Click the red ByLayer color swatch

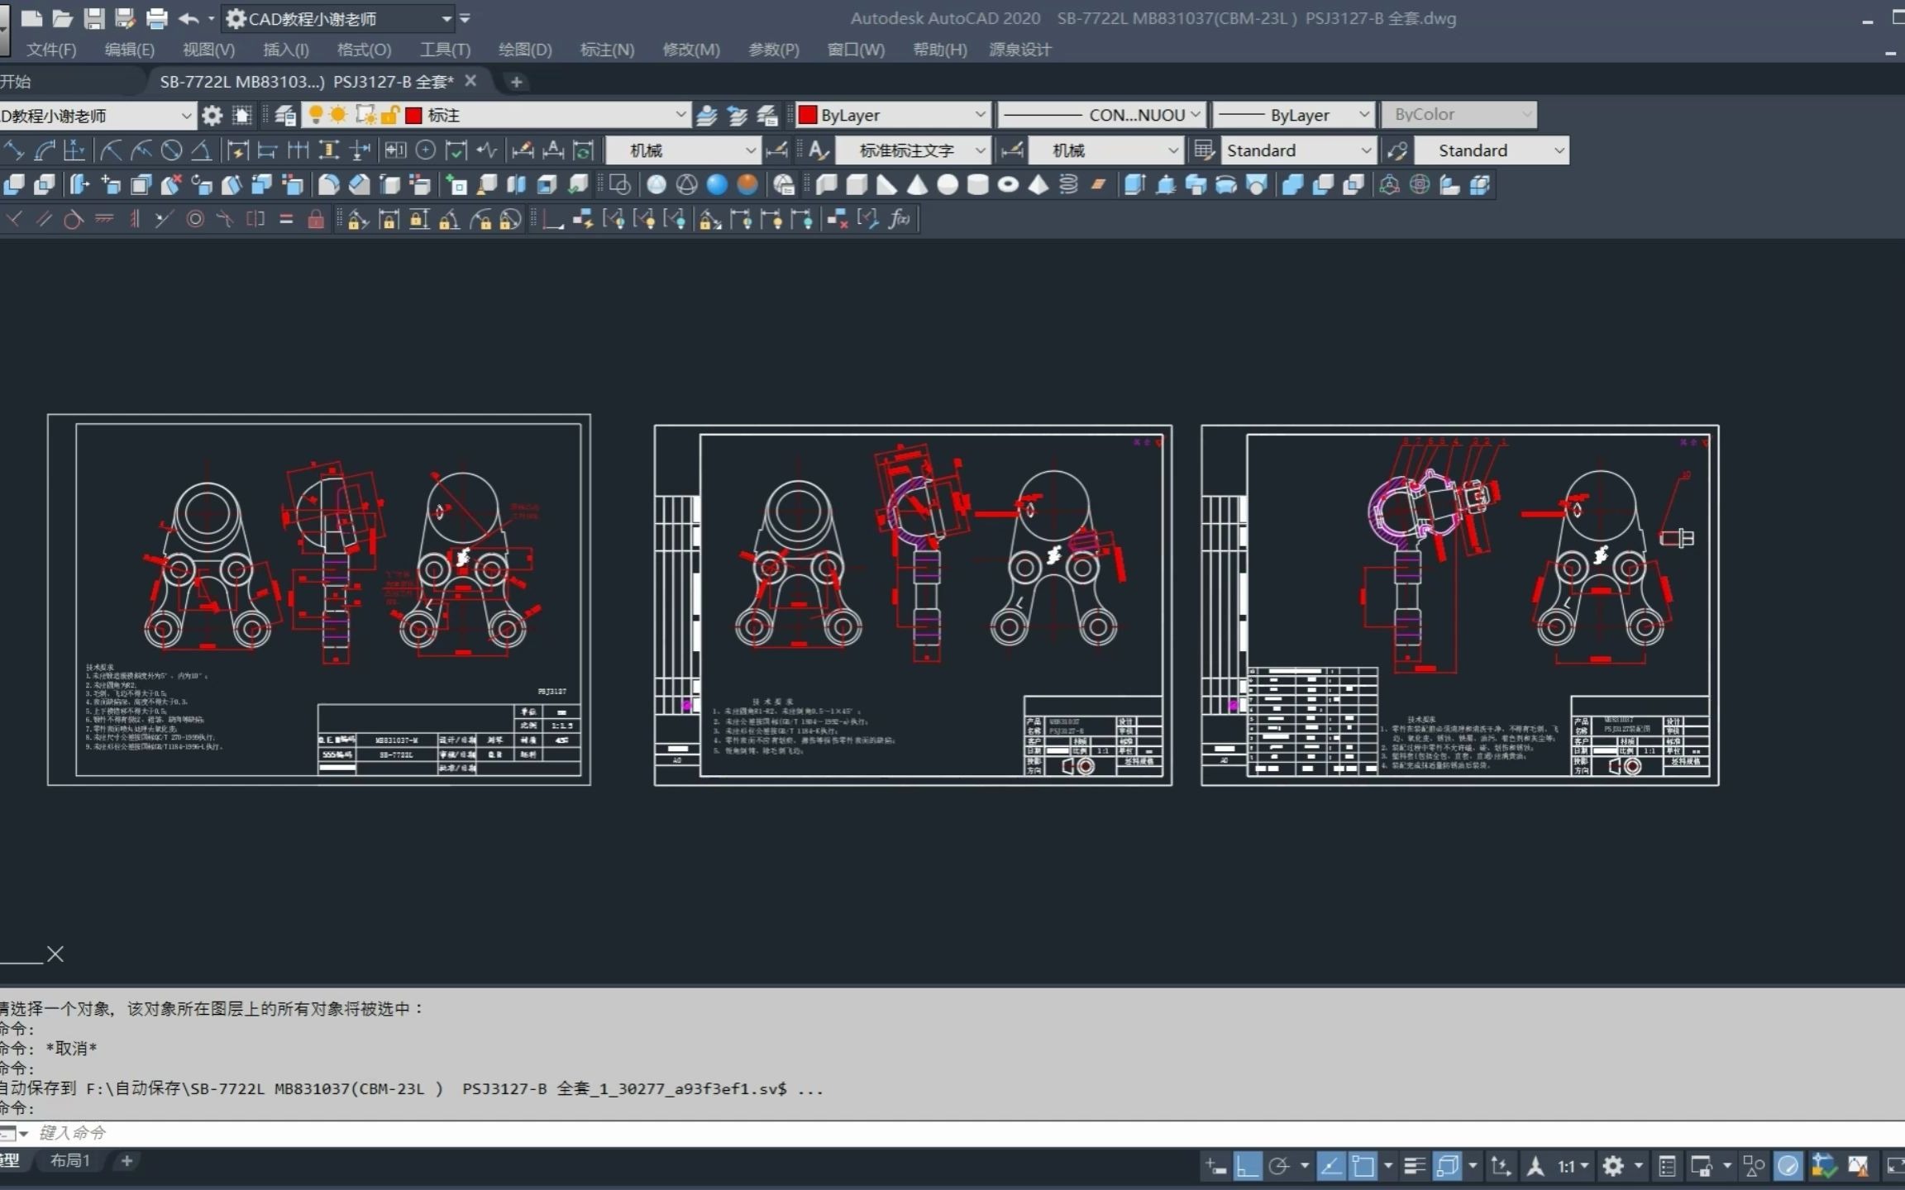coord(808,115)
